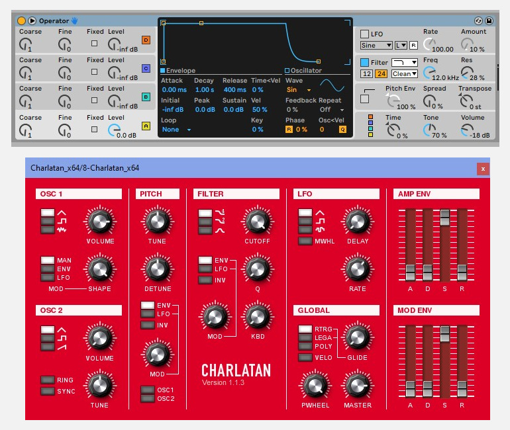The image size is (510, 430).
Task: Click the Attack 0.00 ms value
Action: pyautogui.click(x=174, y=90)
